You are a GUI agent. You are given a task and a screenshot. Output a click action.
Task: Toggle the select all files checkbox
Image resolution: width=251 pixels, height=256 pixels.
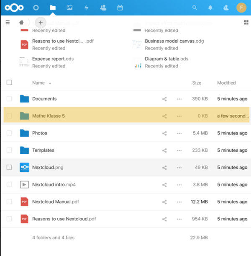point(9,82)
